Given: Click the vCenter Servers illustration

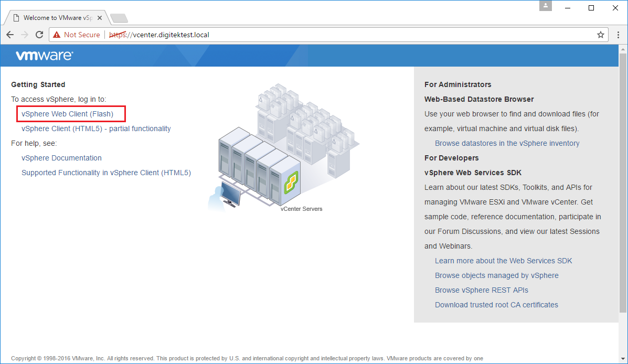Looking at the screenshot, I should [x=283, y=146].
